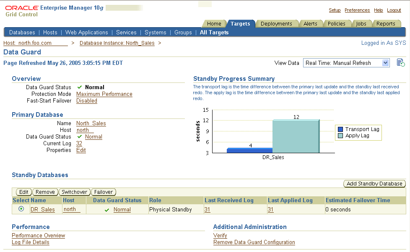The height and width of the screenshot is (252, 410).
Task: Select the DR_Sales radio button
Action: coord(21,209)
